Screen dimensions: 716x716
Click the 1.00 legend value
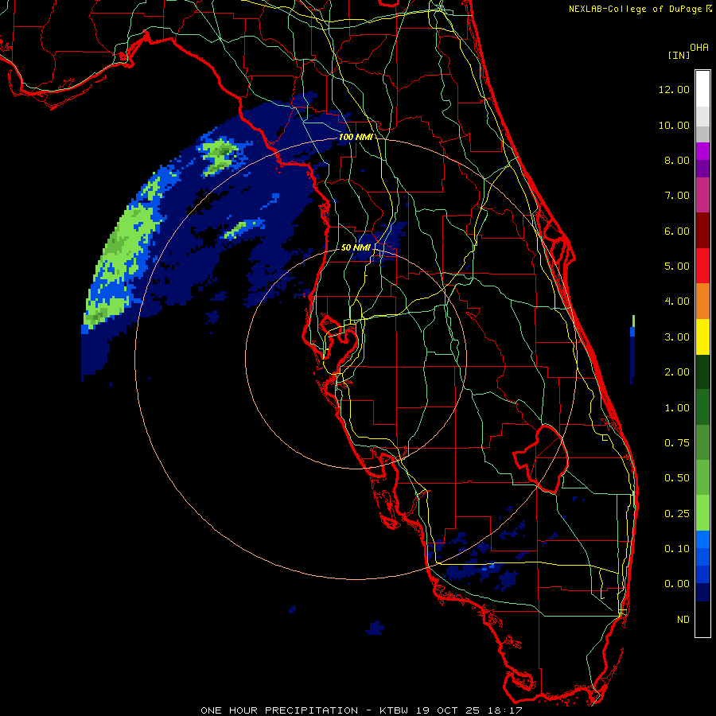tap(677, 408)
